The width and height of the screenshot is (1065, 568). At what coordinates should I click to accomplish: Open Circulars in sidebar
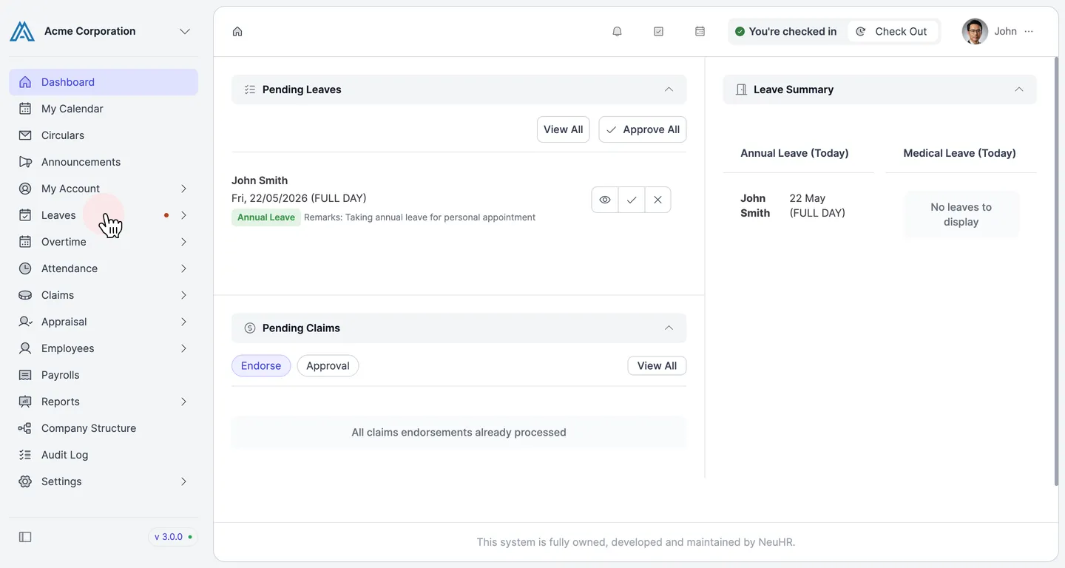tap(104, 135)
